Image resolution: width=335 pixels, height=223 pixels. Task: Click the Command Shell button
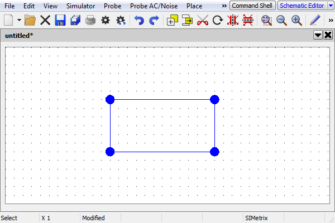pyautogui.click(x=252, y=6)
